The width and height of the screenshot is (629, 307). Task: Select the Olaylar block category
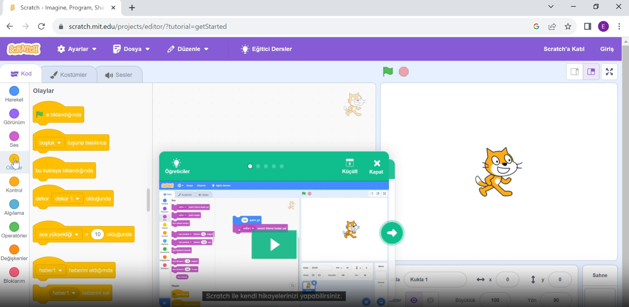[x=14, y=162]
